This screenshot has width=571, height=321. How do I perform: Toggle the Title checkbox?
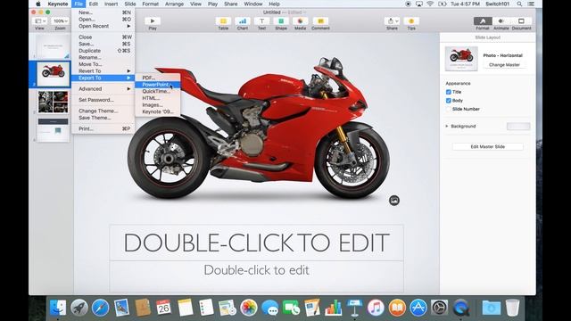click(448, 92)
